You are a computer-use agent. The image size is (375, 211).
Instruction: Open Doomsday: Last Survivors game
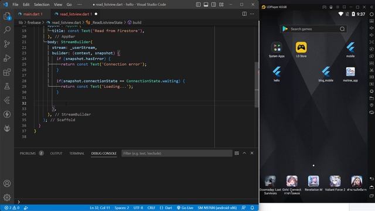click(270, 185)
